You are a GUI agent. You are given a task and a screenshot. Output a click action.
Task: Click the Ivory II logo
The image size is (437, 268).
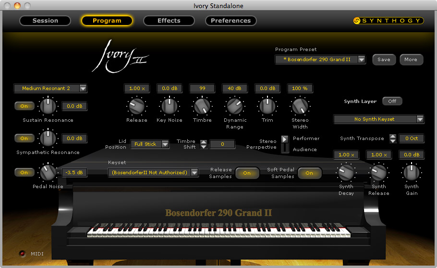[x=120, y=57]
